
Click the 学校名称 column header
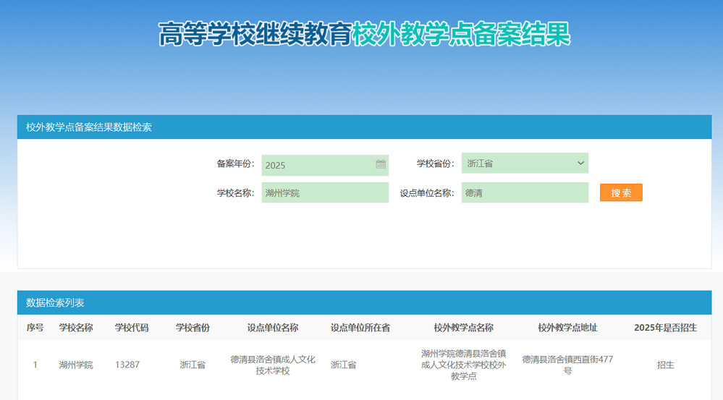click(x=76, y=328)
